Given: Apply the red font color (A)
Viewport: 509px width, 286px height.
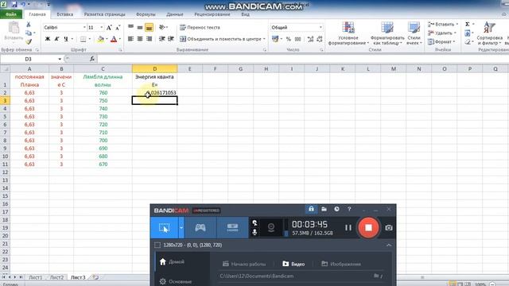Looking at the screenshot, I should coord(114,39).
